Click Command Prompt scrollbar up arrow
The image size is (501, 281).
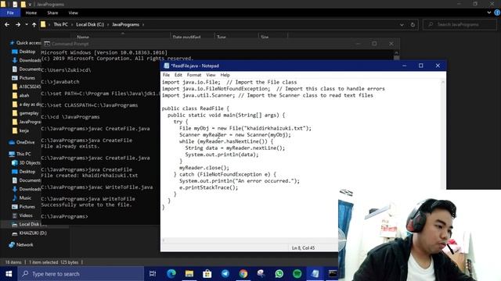[397, 53]
